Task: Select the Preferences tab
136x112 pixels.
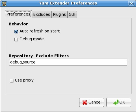Action: click(x=18, y=14)
